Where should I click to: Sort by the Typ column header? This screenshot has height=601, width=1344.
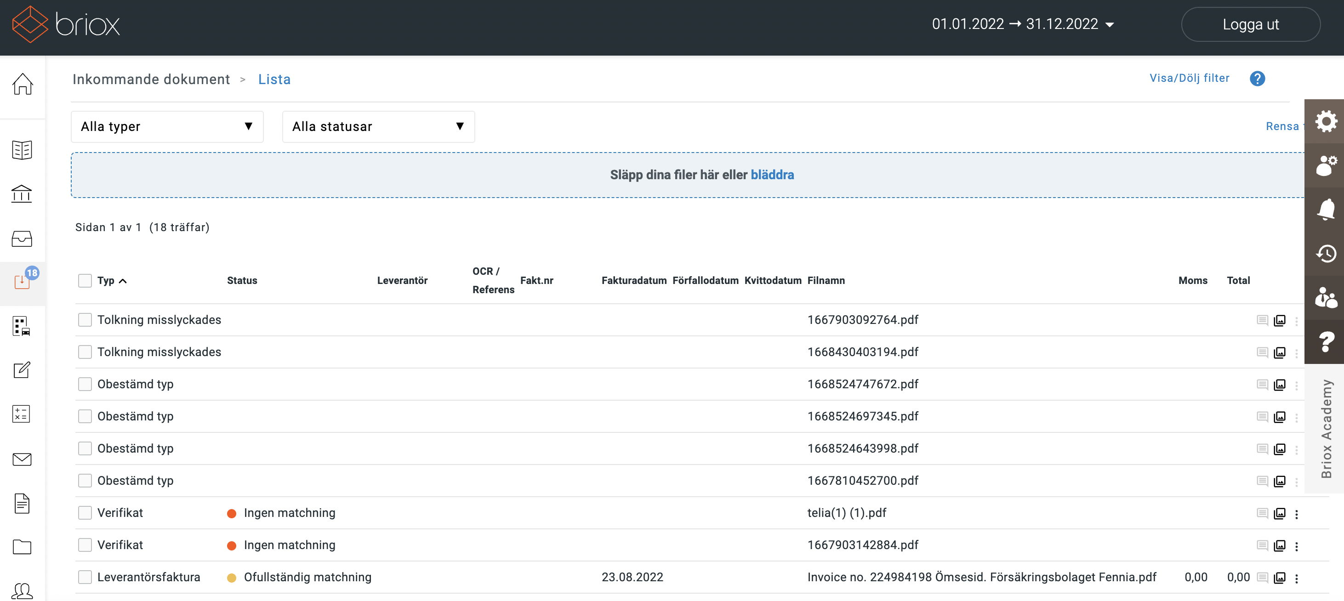click(x=112, y=281)
